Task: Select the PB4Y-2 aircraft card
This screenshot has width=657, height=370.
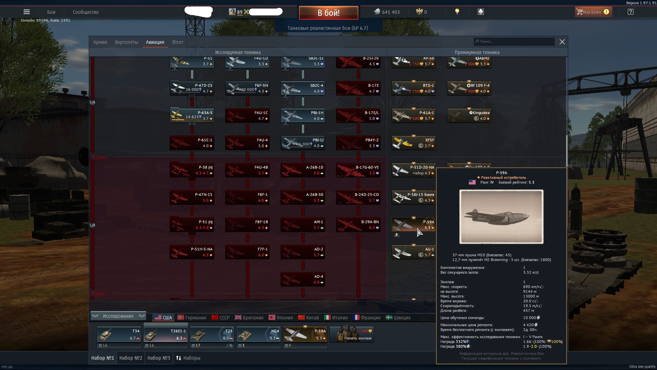Action: click(x=358, y=143)
